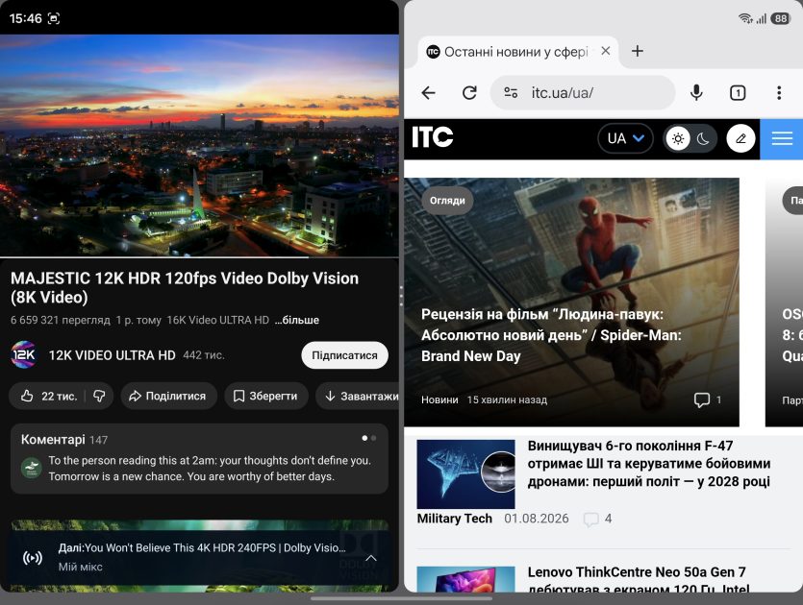Tap the battery indicator in status bar
Viewport: 803px width, 605px height.
click(781, 19)
